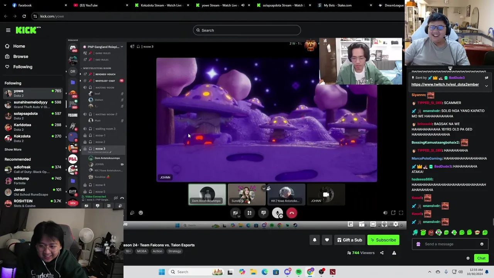Open microphone options dropdown arrow
494x278 pixels.
tap(281, 217)
